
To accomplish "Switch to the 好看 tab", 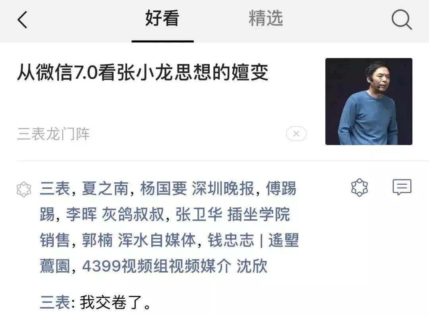I will tap(162, 19).
